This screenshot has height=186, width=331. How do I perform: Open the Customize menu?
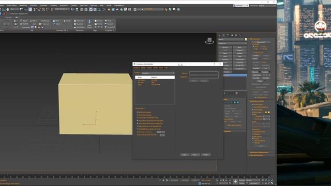[43, 6]
